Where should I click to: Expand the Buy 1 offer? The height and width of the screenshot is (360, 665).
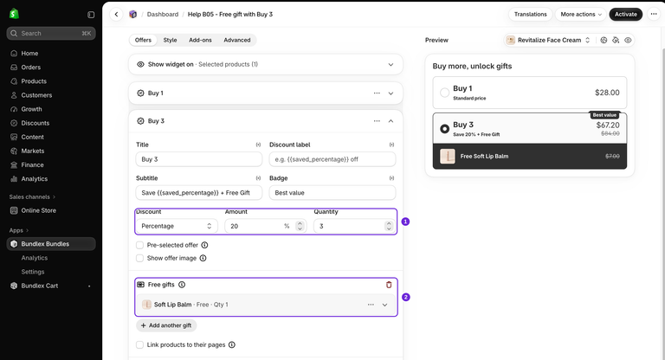391,93
